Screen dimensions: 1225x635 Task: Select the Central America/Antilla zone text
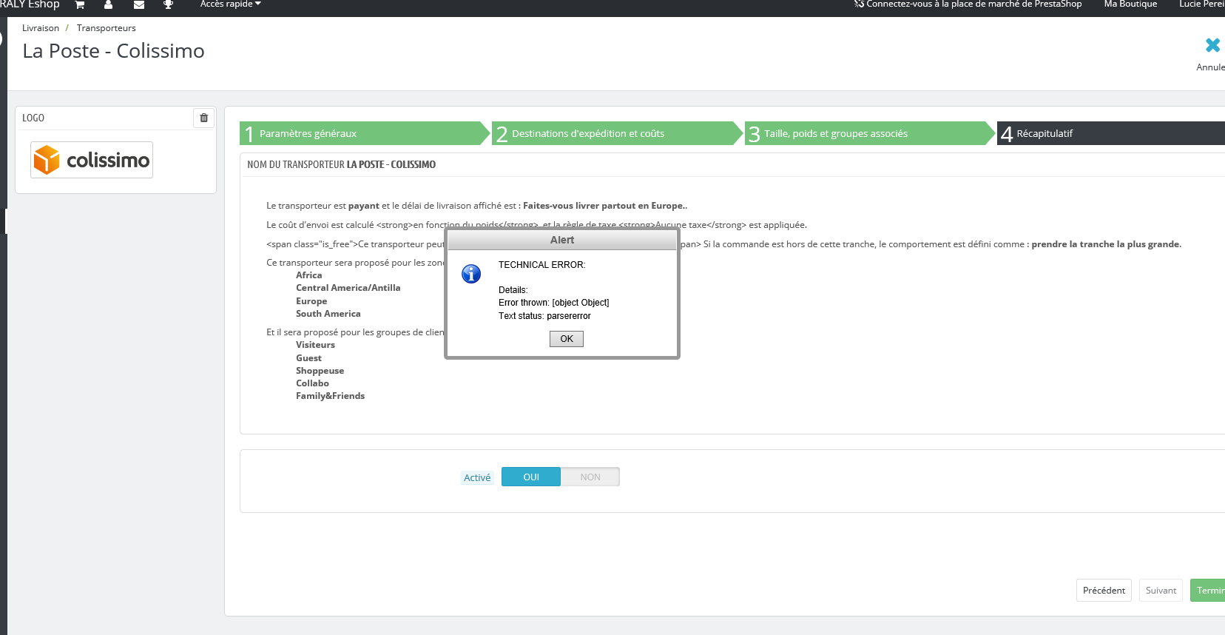pos(348,288)
